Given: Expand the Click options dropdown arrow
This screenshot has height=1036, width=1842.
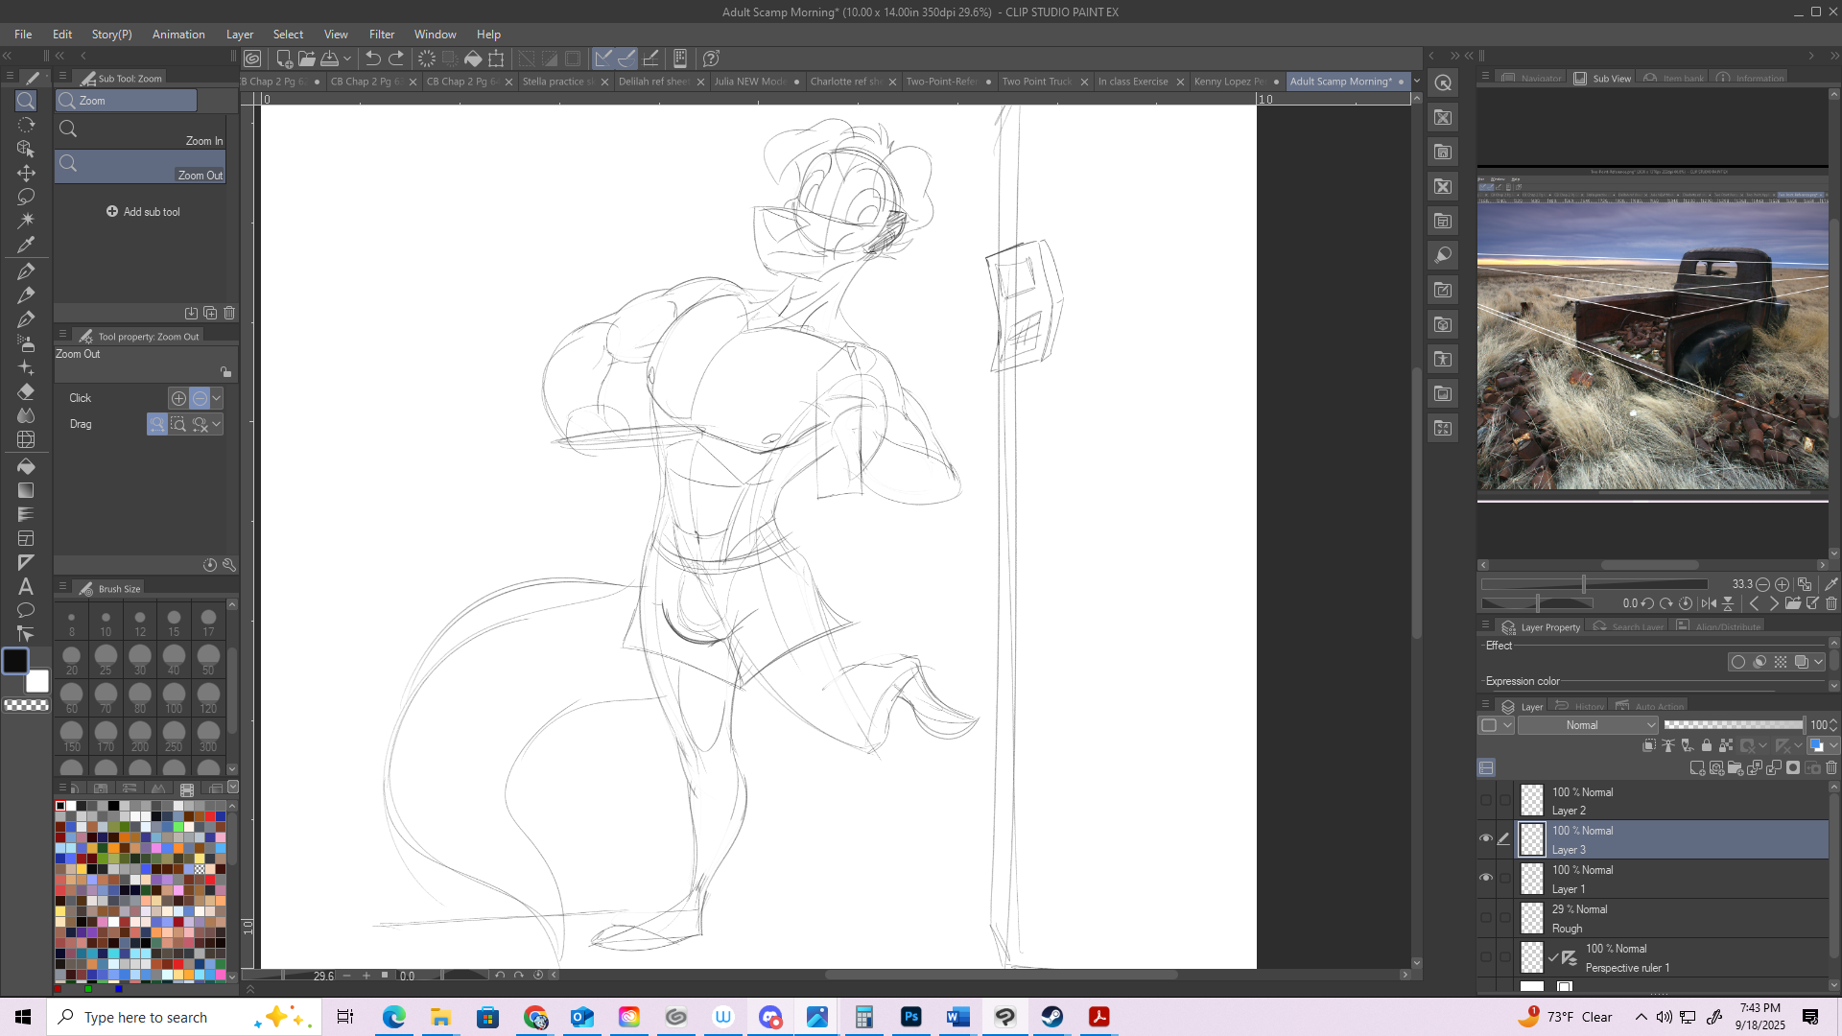Looking at the screenshot, I should click(x=217, y=398).
